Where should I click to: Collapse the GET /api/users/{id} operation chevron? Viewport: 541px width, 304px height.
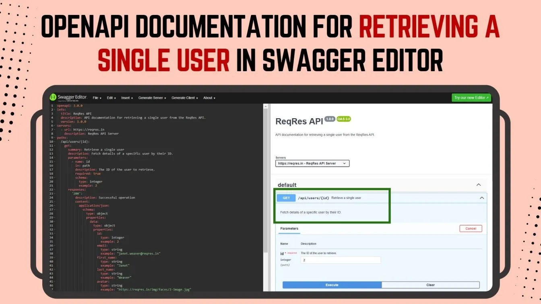[482, 198]
